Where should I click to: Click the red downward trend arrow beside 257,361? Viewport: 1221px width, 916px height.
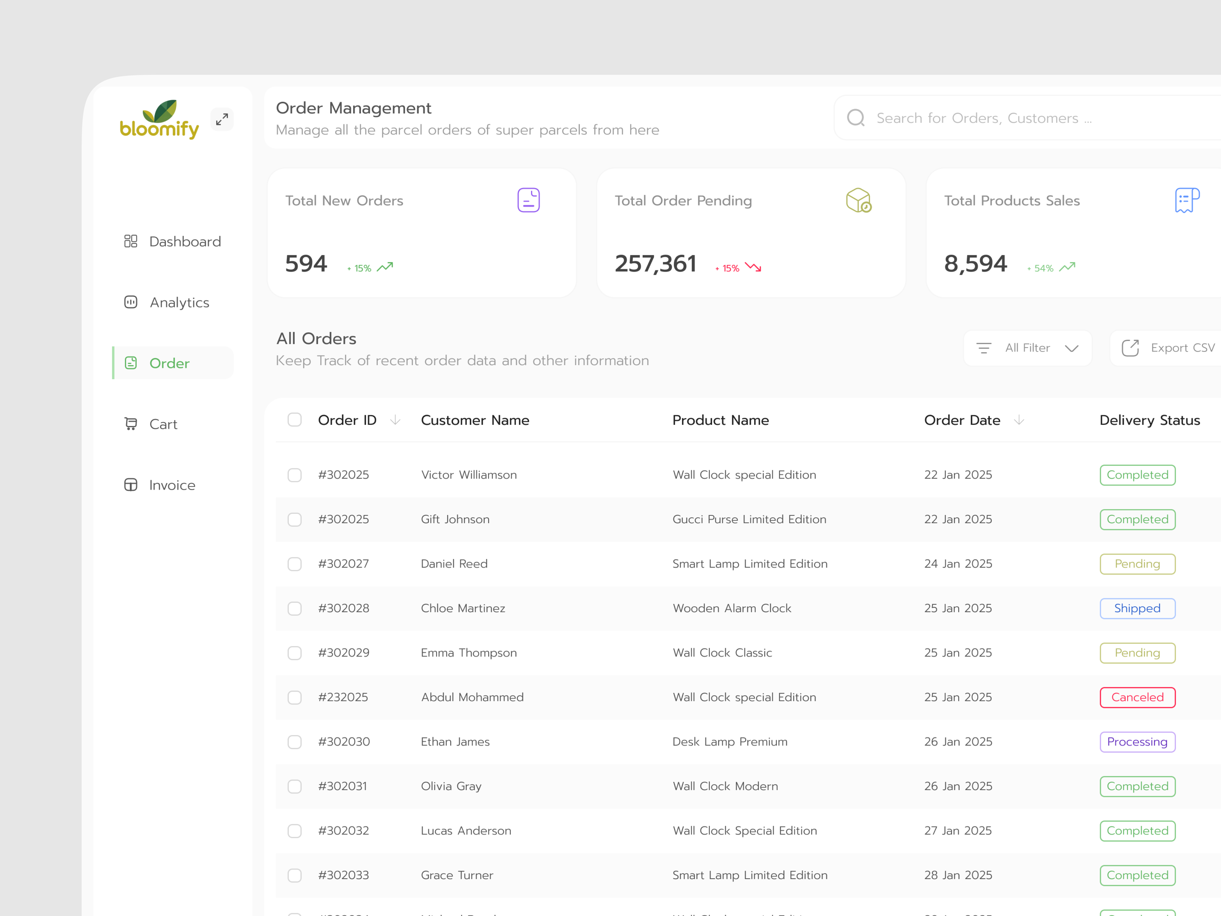(x=753, y=267)
